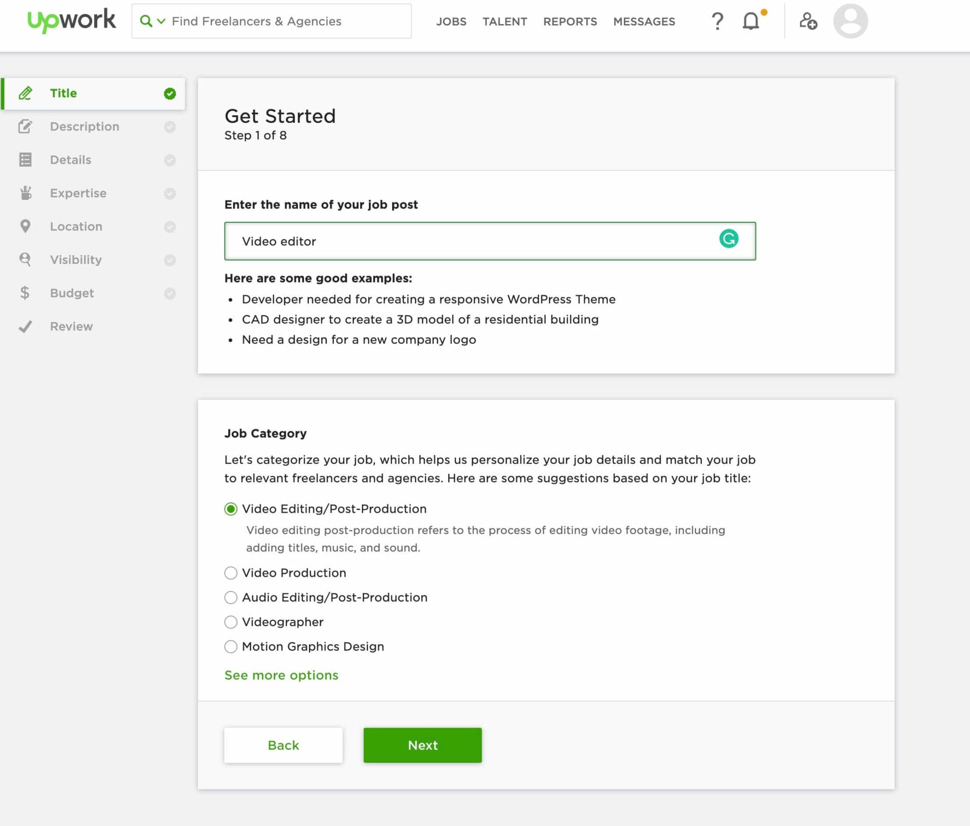
Task: Click the Details list icon
Action: [x=26, y=160]
